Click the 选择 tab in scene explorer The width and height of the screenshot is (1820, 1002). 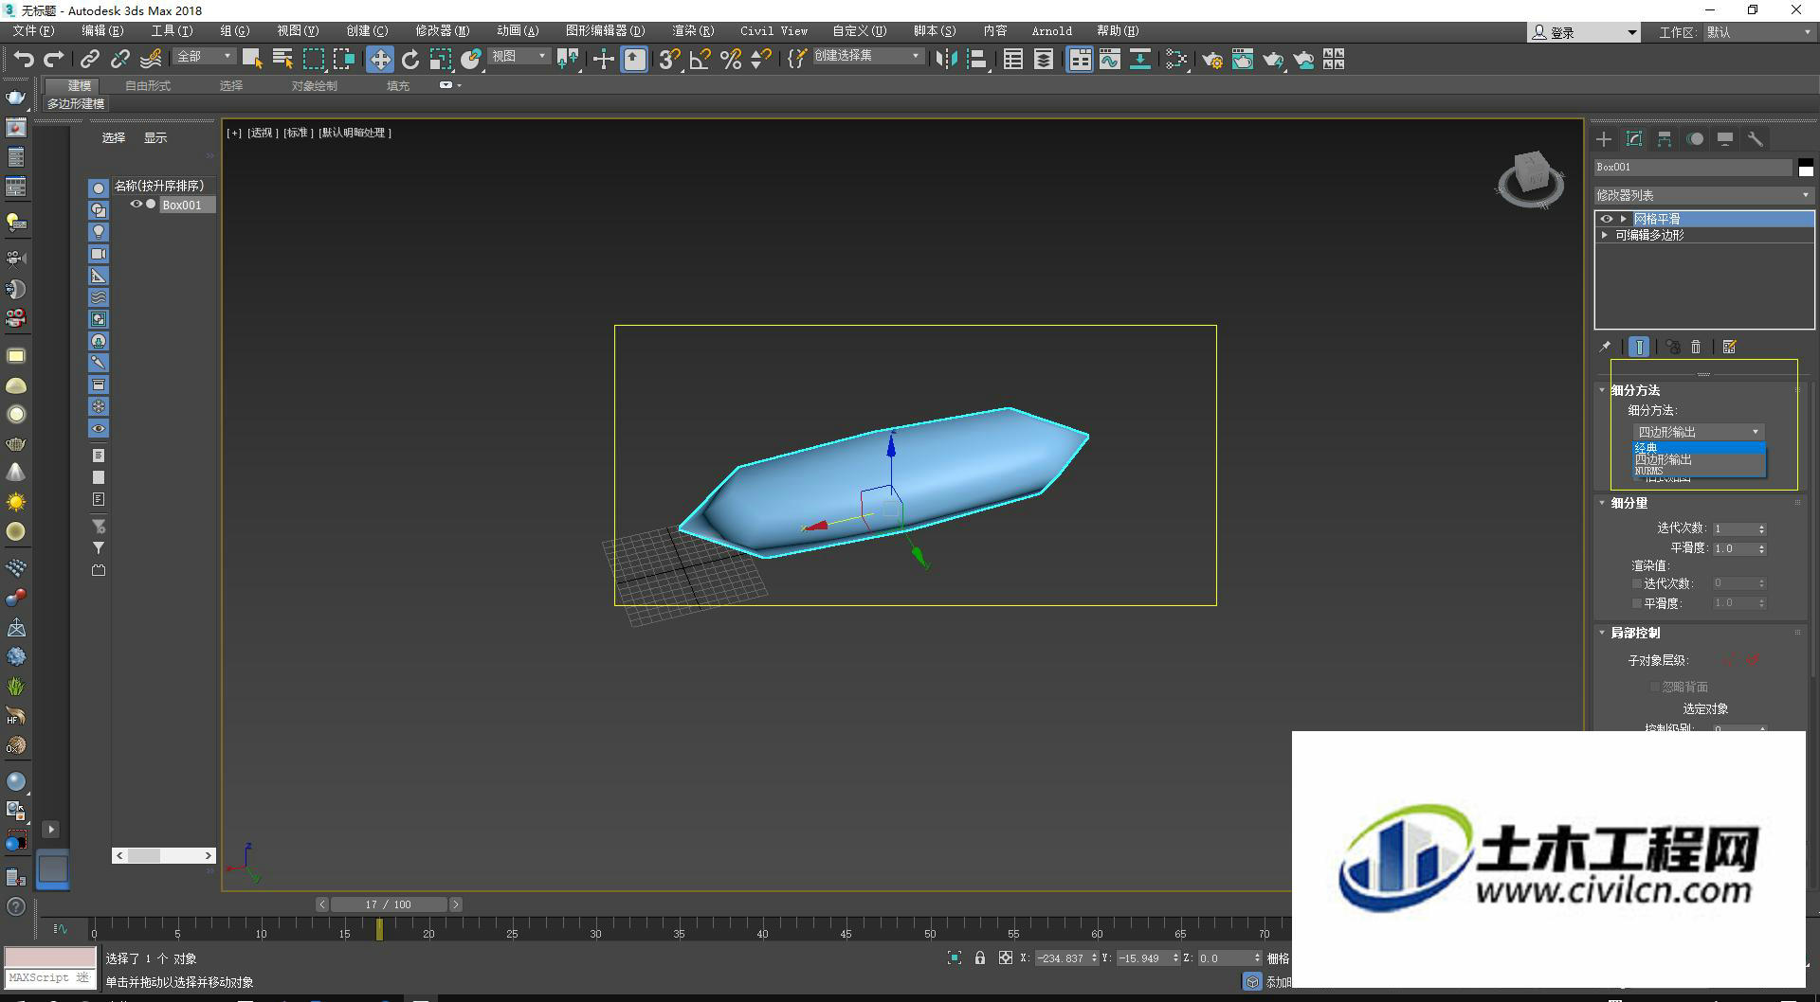coord(114,138)
